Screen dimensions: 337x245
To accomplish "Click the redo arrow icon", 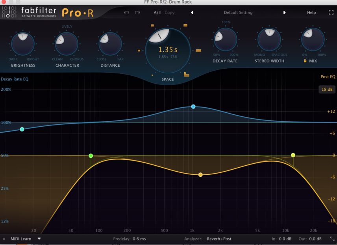I will (x=137, y=13).
